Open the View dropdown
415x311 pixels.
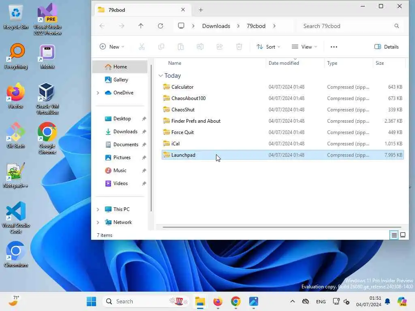tap(304, 47)
